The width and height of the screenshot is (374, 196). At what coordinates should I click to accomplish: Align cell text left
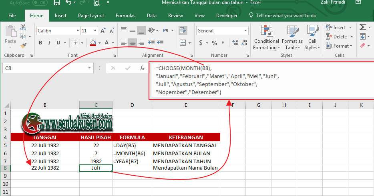pos(124,43)
